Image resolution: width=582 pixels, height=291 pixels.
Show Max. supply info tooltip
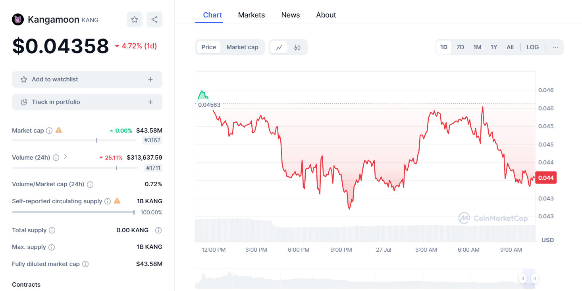click(x=52, y=247)
